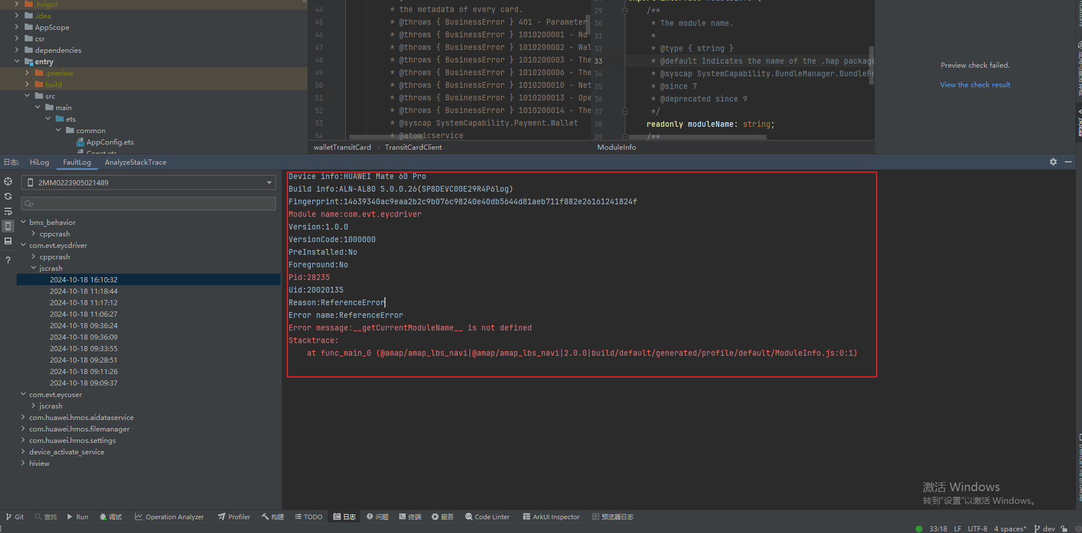Image resolution: width=1082 pixels, height=533 pixels.
Task: Open the Run tool window
Action: (77, 517)
